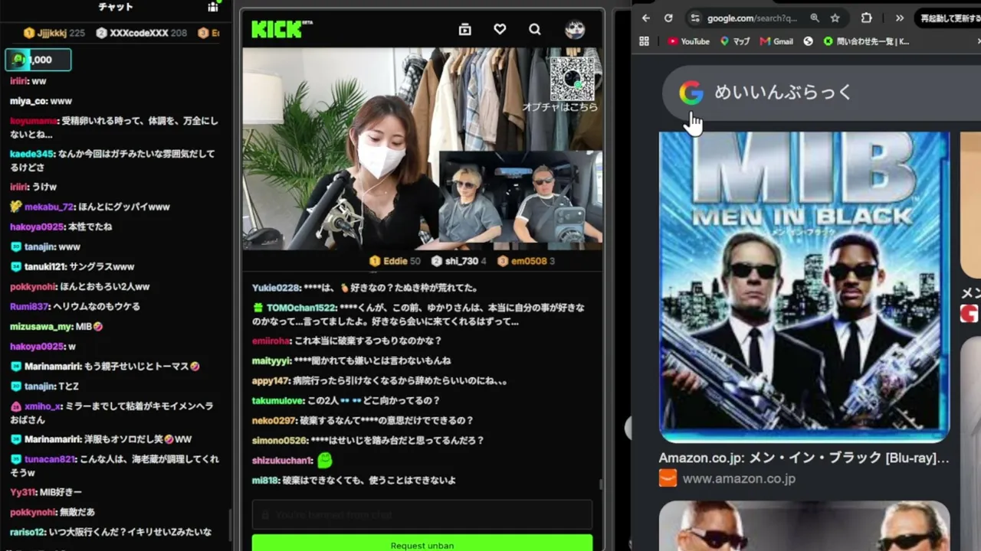
Task: Click the チャット header in left panel
Action: (116, 7)
